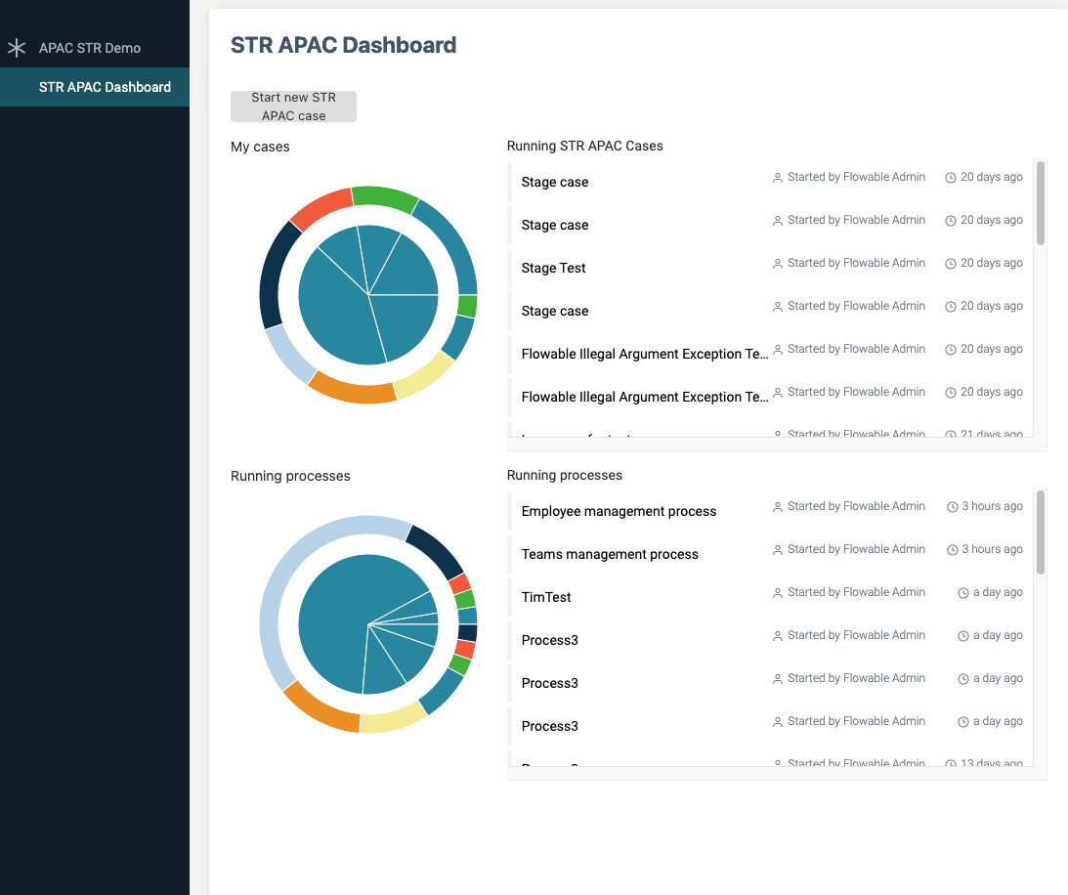Click the scrollbar in Running STR APAC Cases list
The width and height of the screenshot is (1068, 895).
coord(1041,203)
